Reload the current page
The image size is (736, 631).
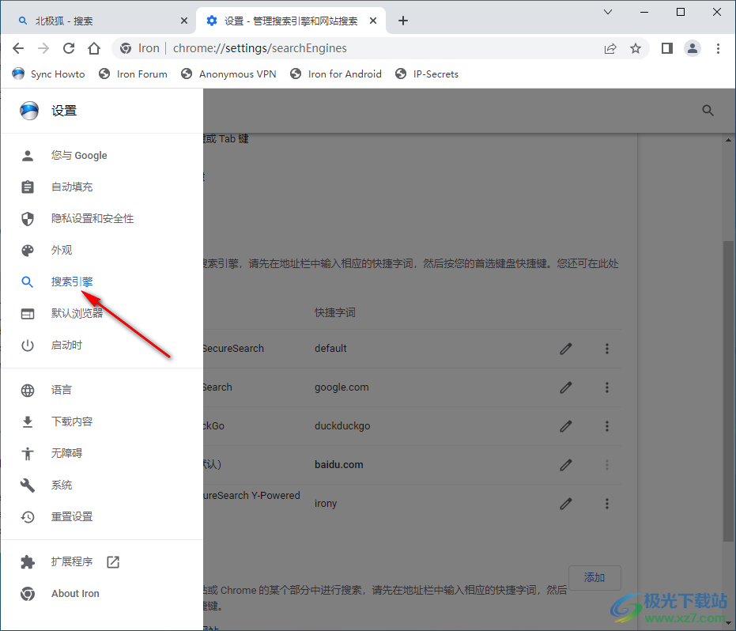(69, 48)
